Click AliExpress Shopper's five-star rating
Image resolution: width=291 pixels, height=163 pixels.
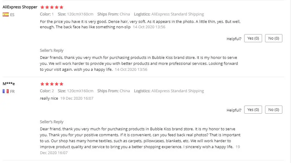tap(52, 7)
